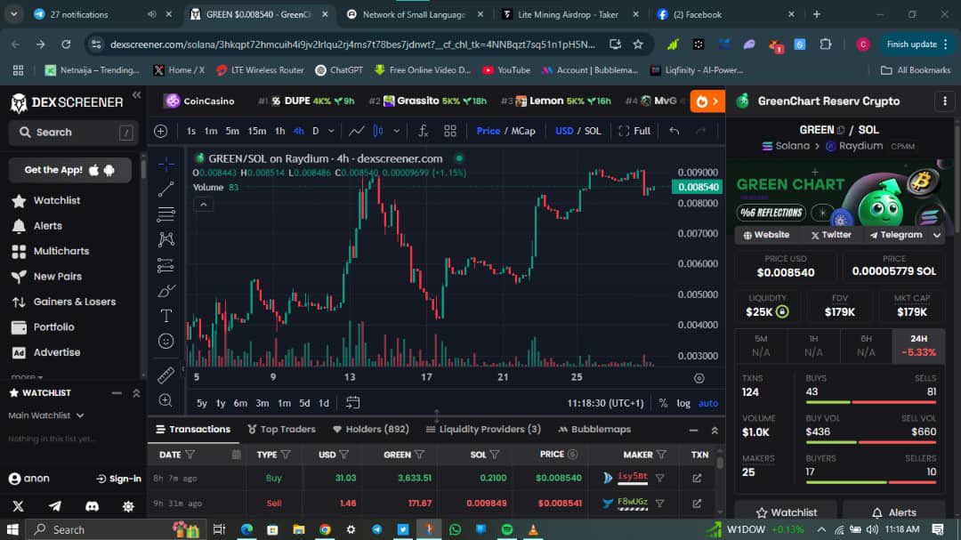
Task: Collapse the left sidebar chevron
Action: (x=136, y=95)
